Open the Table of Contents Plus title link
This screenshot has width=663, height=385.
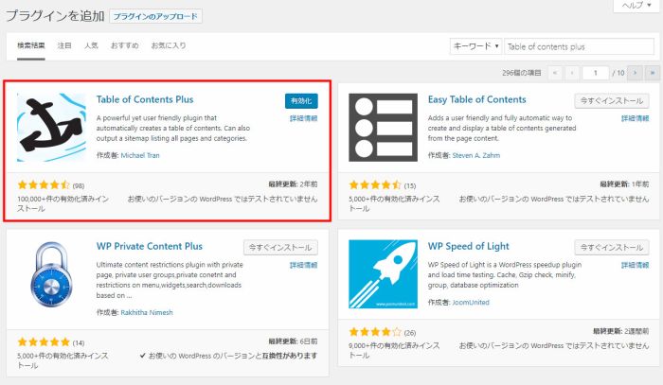pos(145,99)
